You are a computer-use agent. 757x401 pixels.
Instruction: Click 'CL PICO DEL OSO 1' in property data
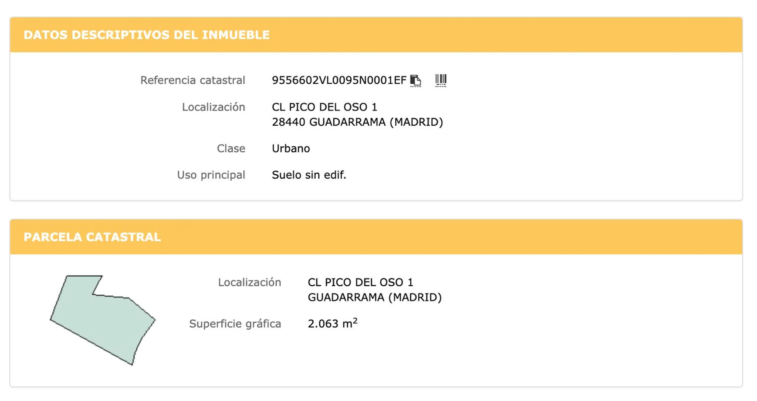click(x=324, y=107)
